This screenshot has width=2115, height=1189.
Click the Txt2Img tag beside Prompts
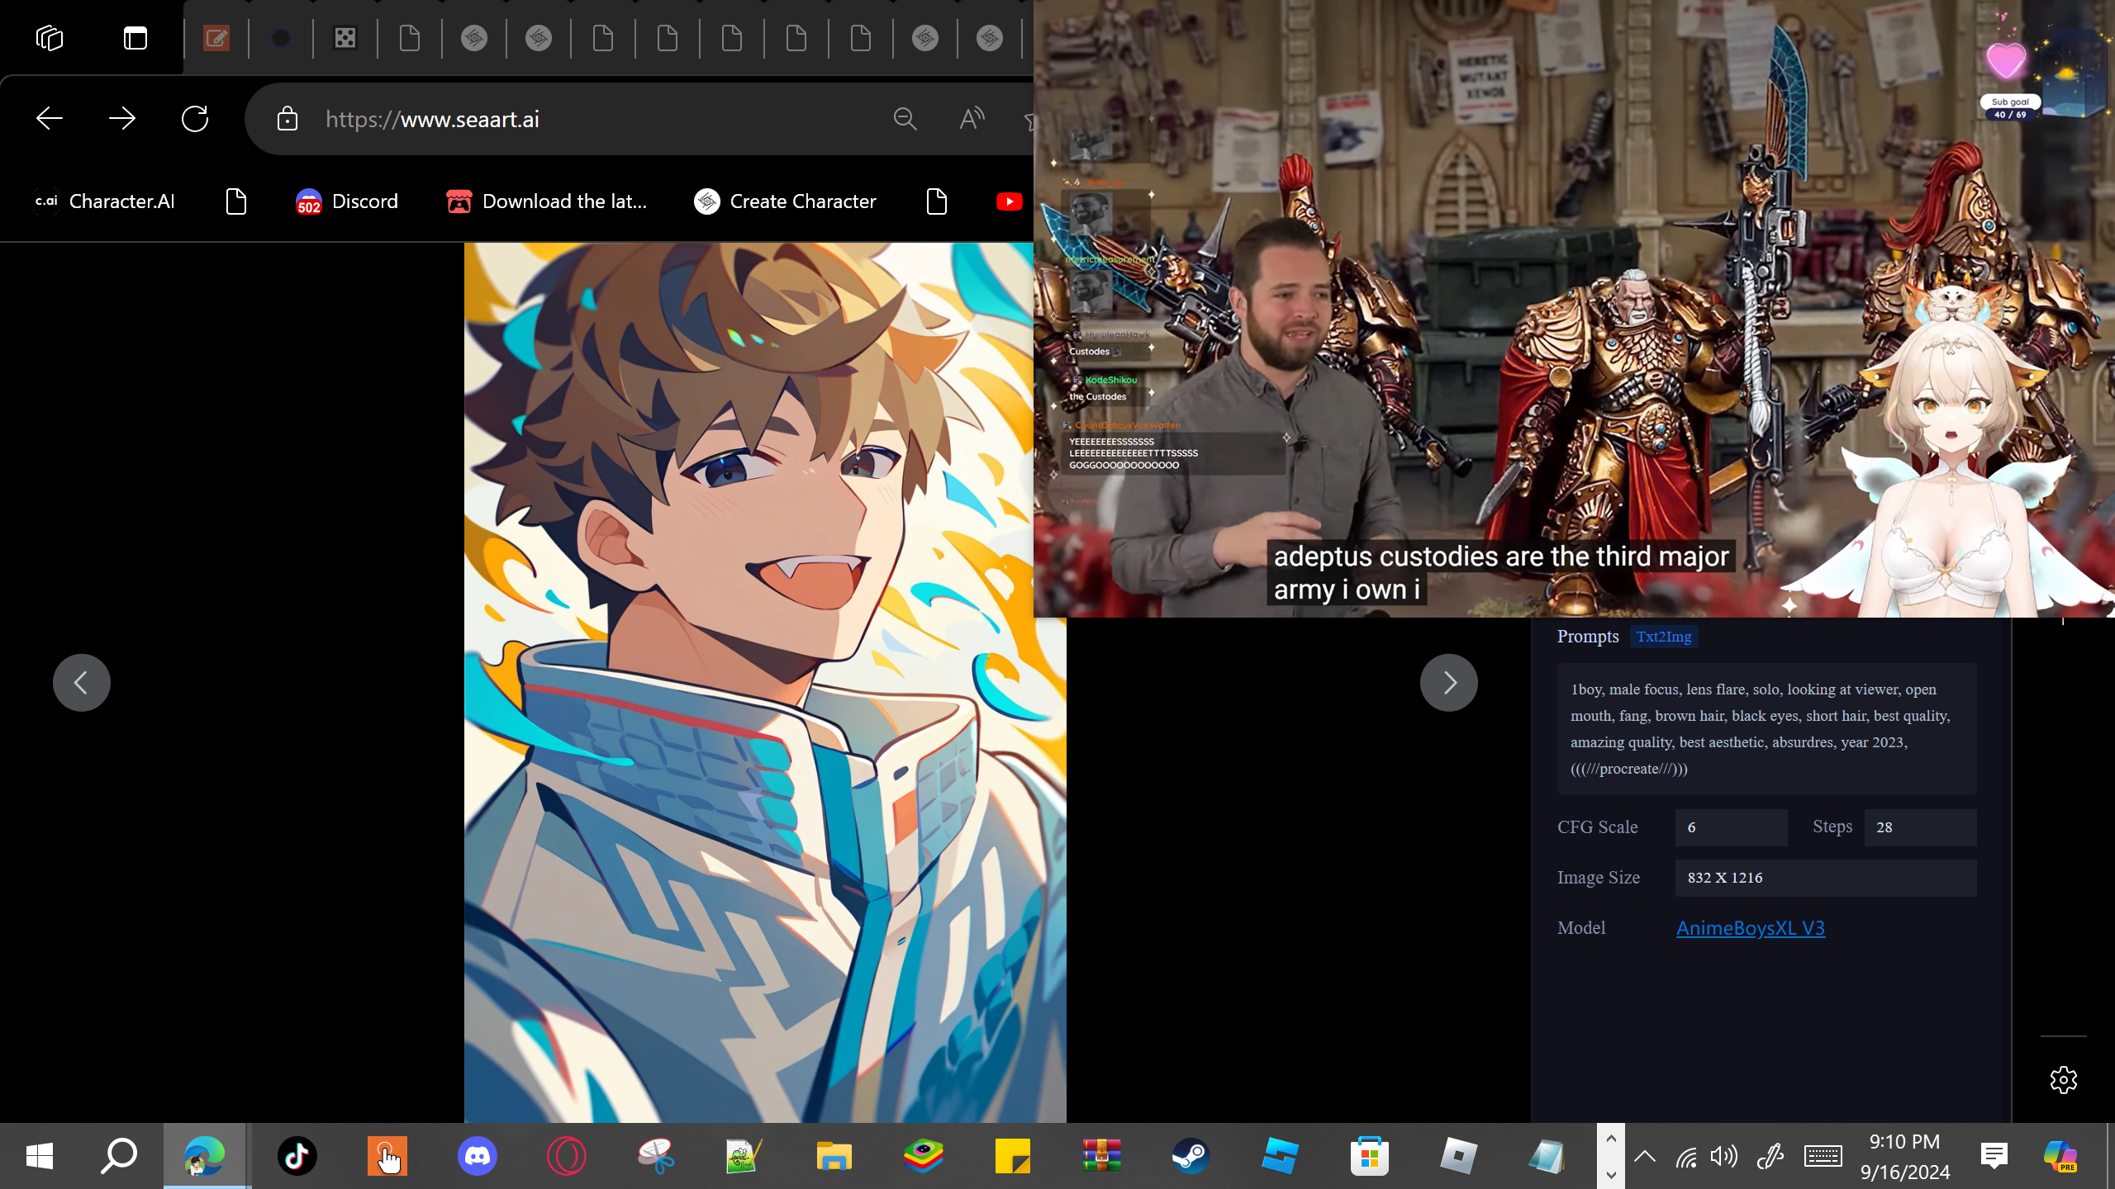(1664, 637)
